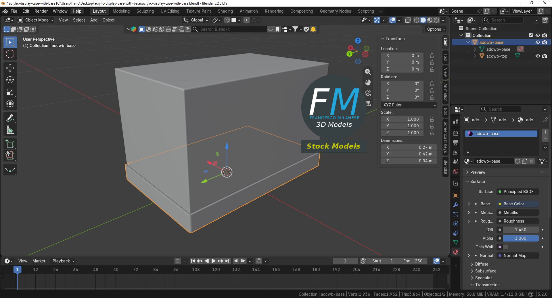Viewport: 552px width, 298px height.
Task: Toggle Collection exclude checkbox
Action: point(531,35)
